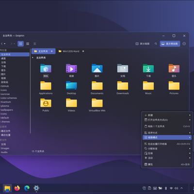Select the 图片 pictures folder icon
Screen dimensions: 194x194
click(x=97, y=68)
